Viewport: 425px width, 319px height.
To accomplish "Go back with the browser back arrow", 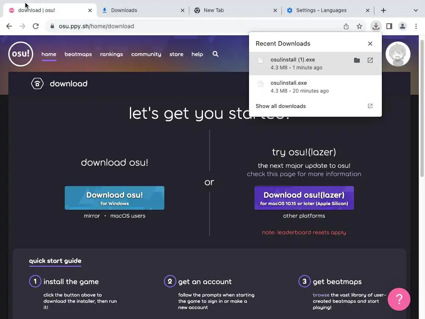I will [9, 26].
